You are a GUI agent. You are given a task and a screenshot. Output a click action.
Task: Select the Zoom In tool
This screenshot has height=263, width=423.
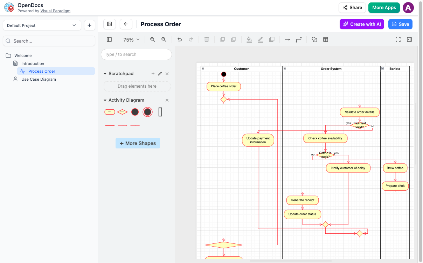click(x=152, y=39)
